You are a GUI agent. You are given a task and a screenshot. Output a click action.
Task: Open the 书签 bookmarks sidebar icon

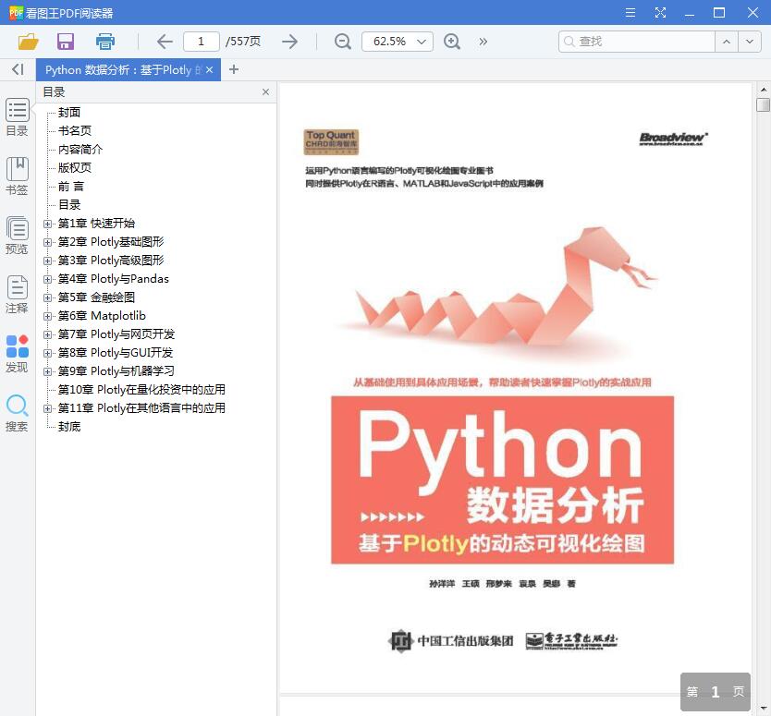[x=18, y=176]
